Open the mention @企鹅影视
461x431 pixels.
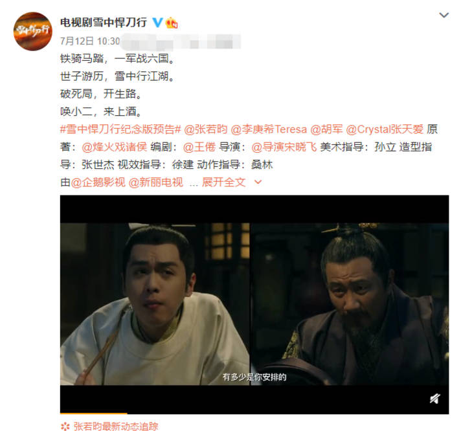pyautogui.click(x=98, y=182)
